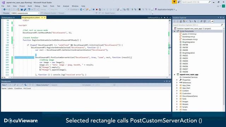Click the Name column header
Screen dimensions: 226x127
(x=4, y=89)
